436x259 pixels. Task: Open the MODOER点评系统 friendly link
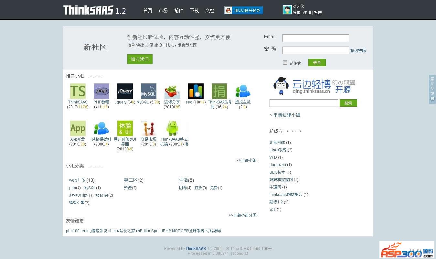(x=188, y=231)
